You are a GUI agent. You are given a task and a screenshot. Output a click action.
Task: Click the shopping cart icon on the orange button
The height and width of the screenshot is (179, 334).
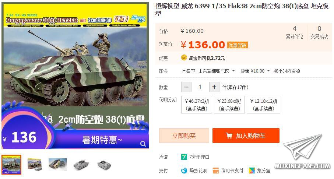coord(229,136)
